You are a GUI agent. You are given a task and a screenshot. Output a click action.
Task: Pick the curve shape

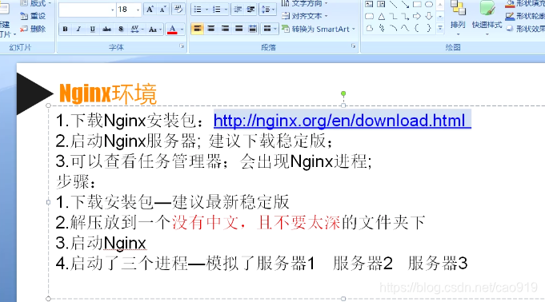pos(405,28)
